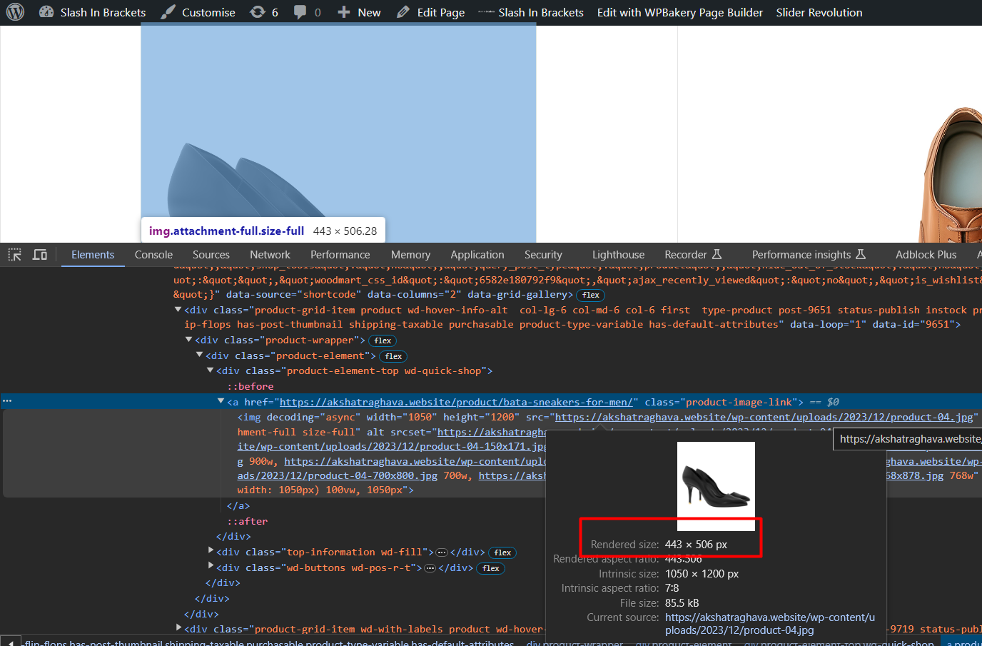Open the Customise theme link
This screenshot has height=646, width=982.
(x=198, y=12)
